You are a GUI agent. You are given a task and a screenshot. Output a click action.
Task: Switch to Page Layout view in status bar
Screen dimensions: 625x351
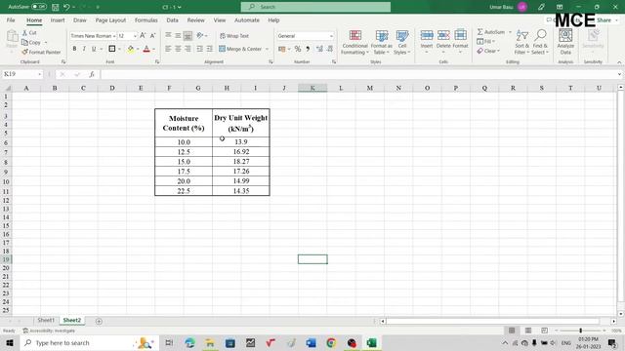coord(528,331)
